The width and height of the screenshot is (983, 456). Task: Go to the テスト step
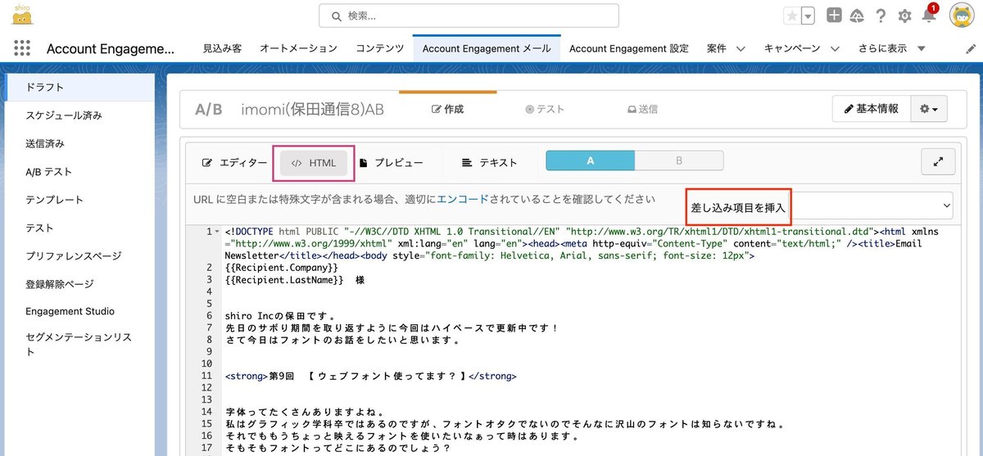(545, 109)
